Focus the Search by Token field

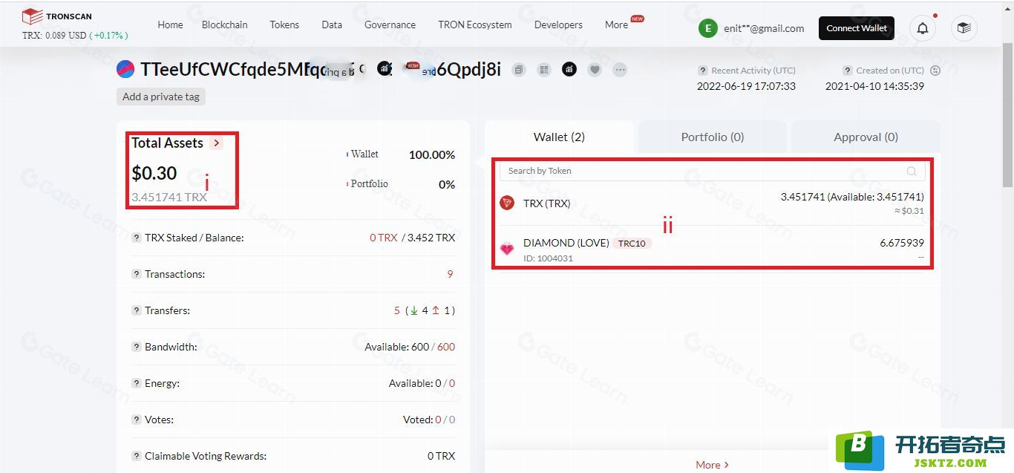pyautogui.click(x=712, y=171)
